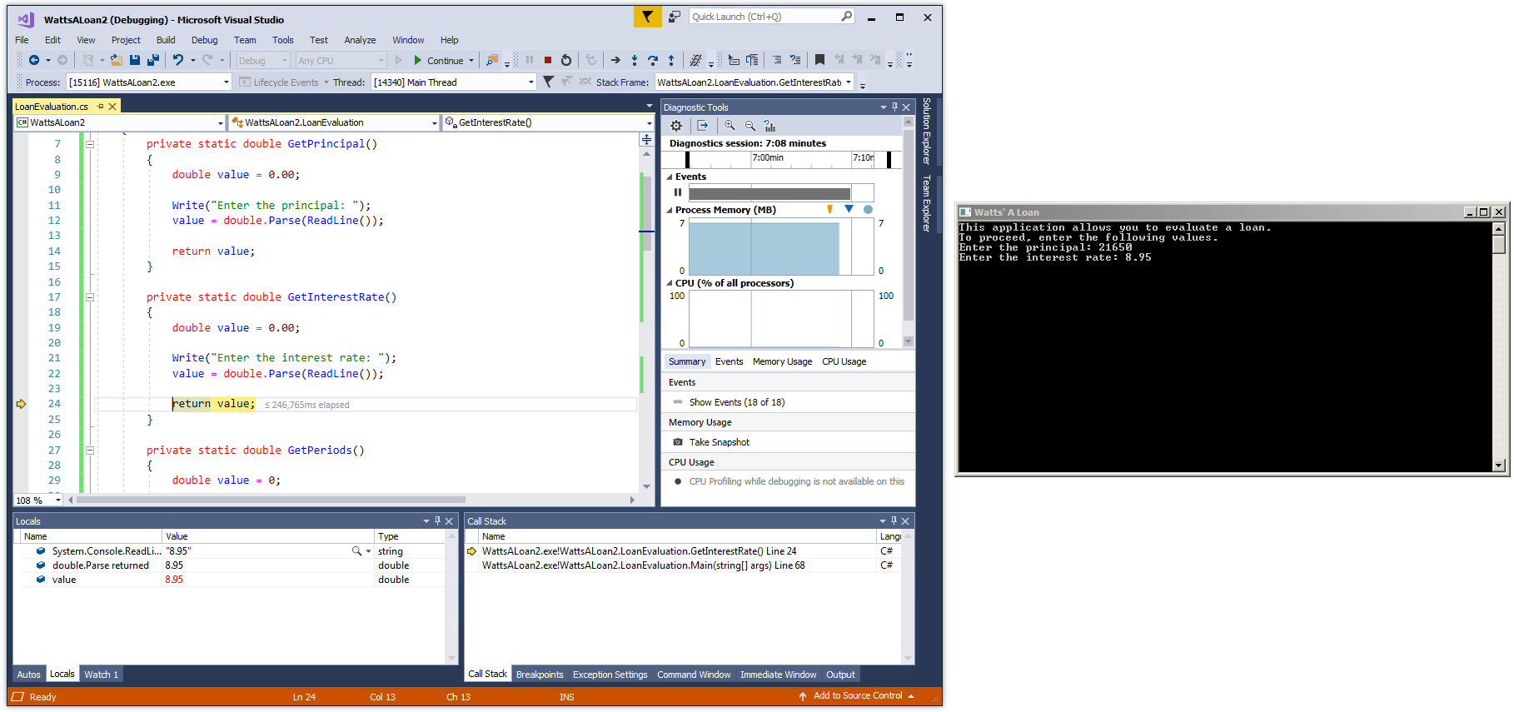
Task: Click the Diagnostic Tools zoom out icon
Action: click(750, 126)
